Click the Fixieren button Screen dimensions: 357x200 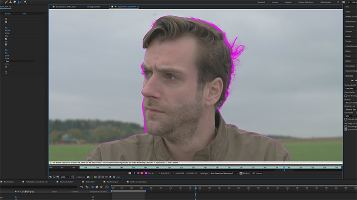[x=257, y=173]
